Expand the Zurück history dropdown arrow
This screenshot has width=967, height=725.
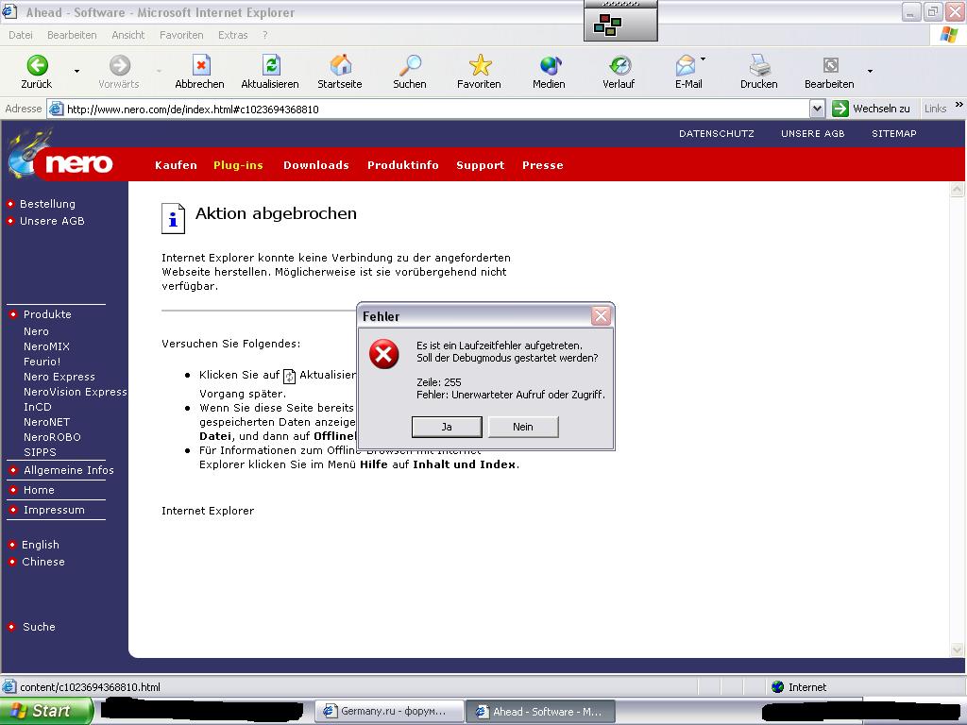click(x=76, y=72)
